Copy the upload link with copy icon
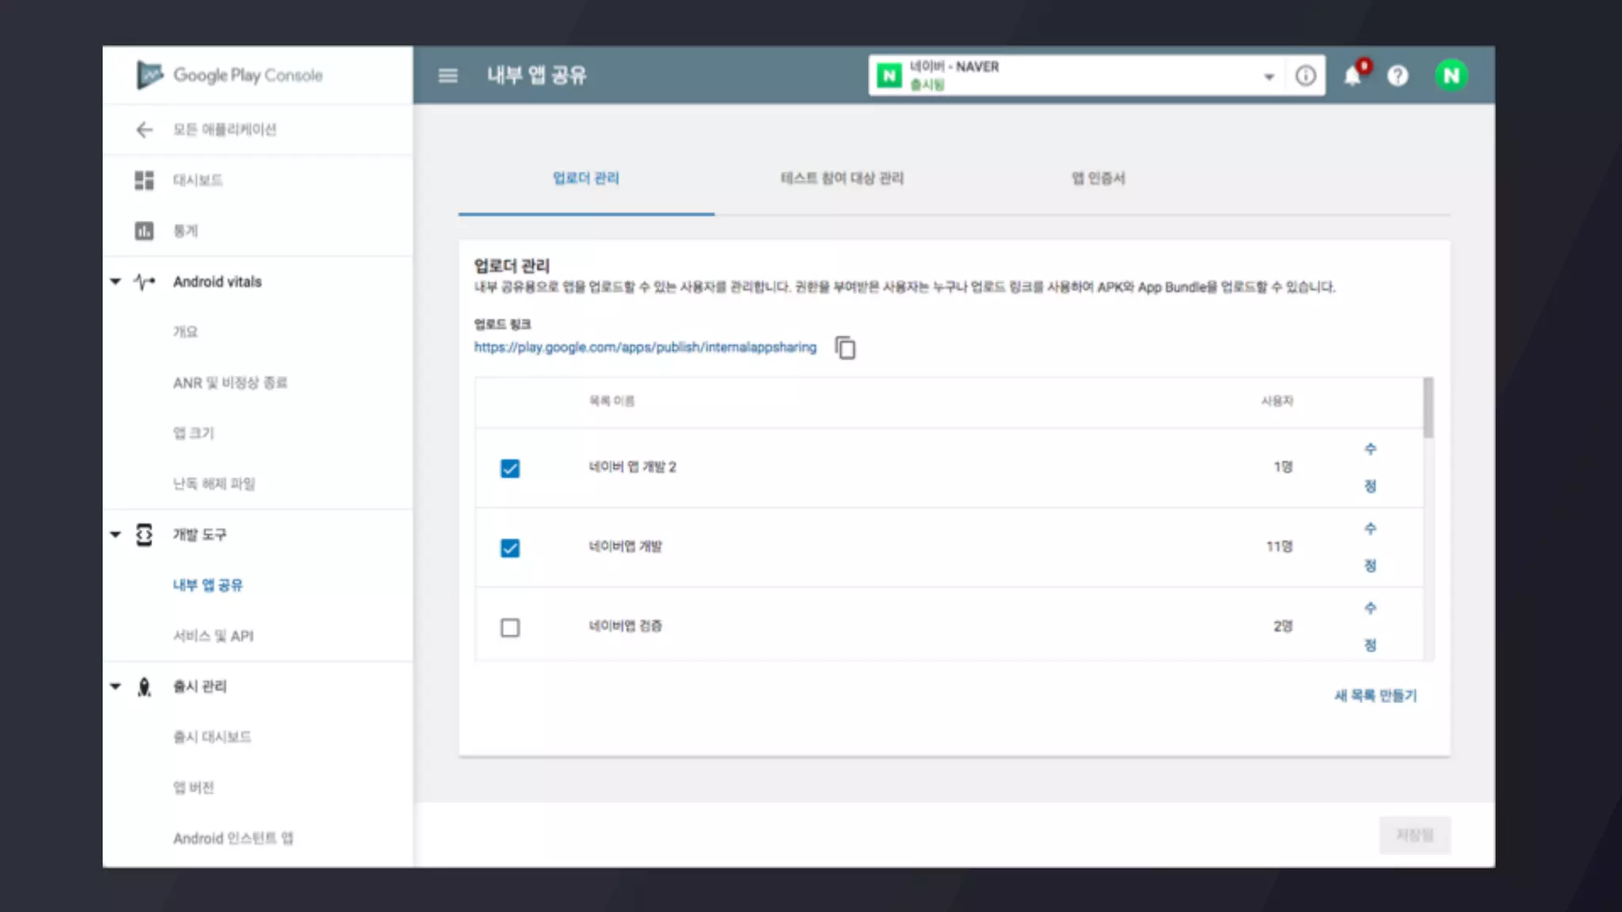 point(845,348)
